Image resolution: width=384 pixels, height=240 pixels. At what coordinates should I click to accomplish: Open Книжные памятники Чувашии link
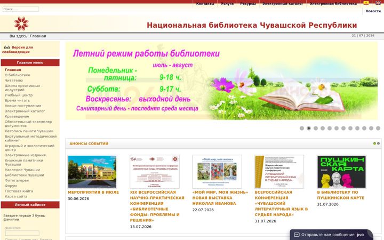[x=24, y=162]
